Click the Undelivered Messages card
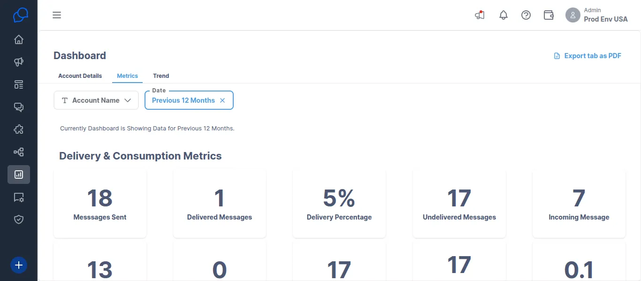Screen dimensions: 641x281 [x=459, y=204]
